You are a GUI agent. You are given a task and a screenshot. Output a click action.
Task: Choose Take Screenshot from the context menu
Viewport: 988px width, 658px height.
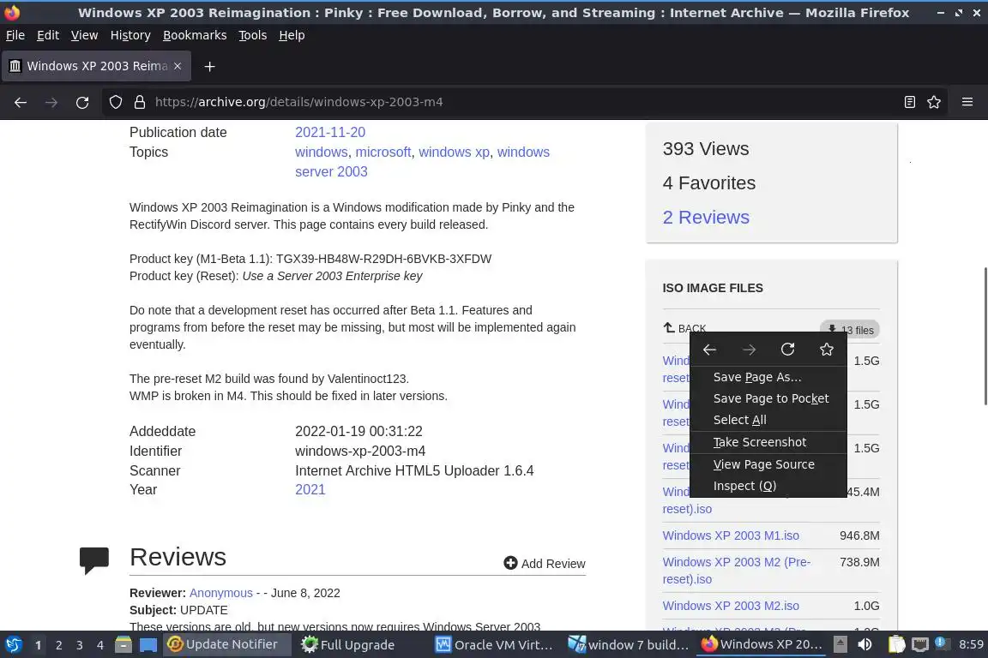(x=768, y=442)
